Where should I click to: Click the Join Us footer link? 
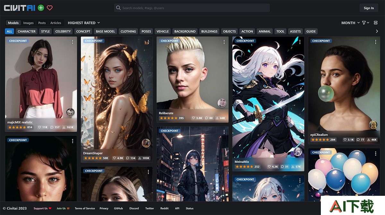click(x=63, y=208)
